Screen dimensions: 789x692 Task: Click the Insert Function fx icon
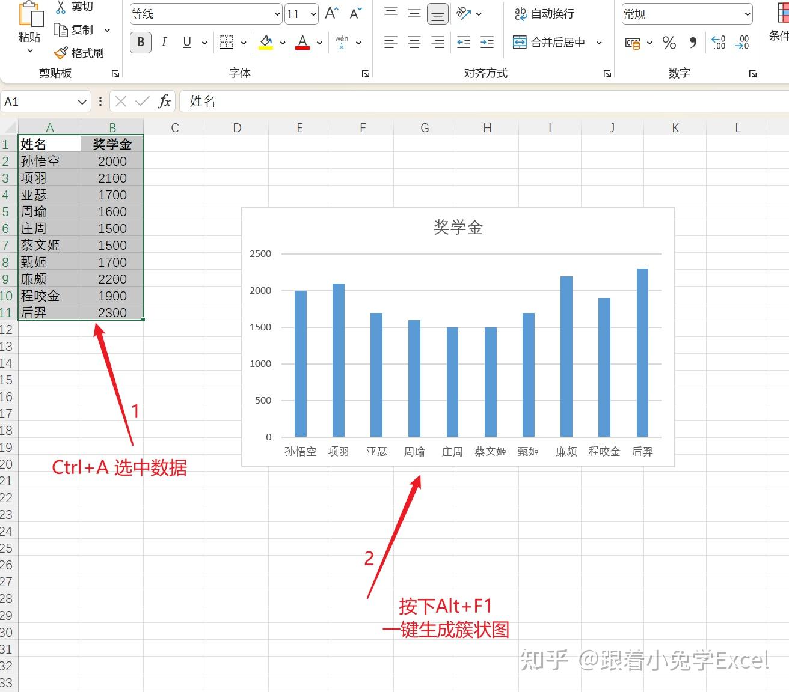click(x=164, y=102)
